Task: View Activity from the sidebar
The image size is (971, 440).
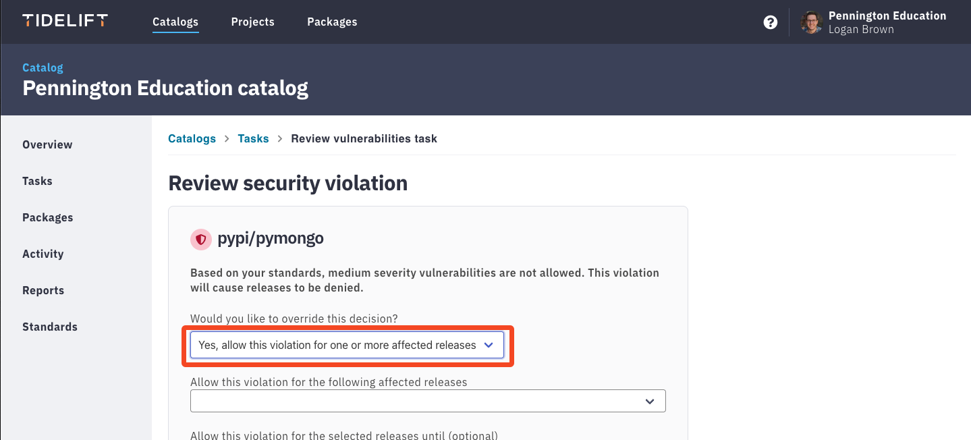Action: click(43, 254)
